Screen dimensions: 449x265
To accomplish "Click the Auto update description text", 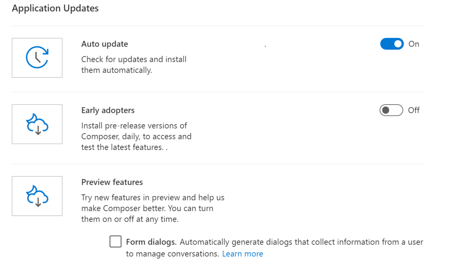I will 134,64.
